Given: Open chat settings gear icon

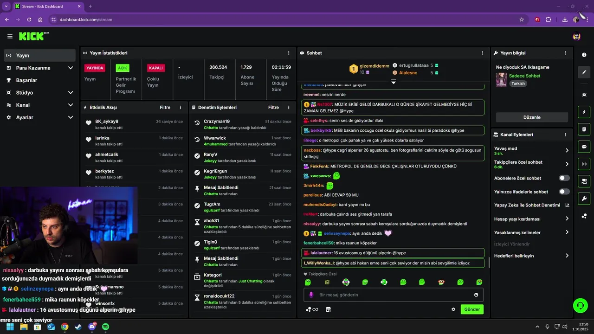Looking at the screenshot, I should 453,309.
